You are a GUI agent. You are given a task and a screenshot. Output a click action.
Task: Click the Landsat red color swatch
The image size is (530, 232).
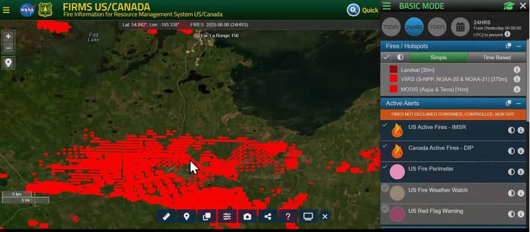[394, 70]
